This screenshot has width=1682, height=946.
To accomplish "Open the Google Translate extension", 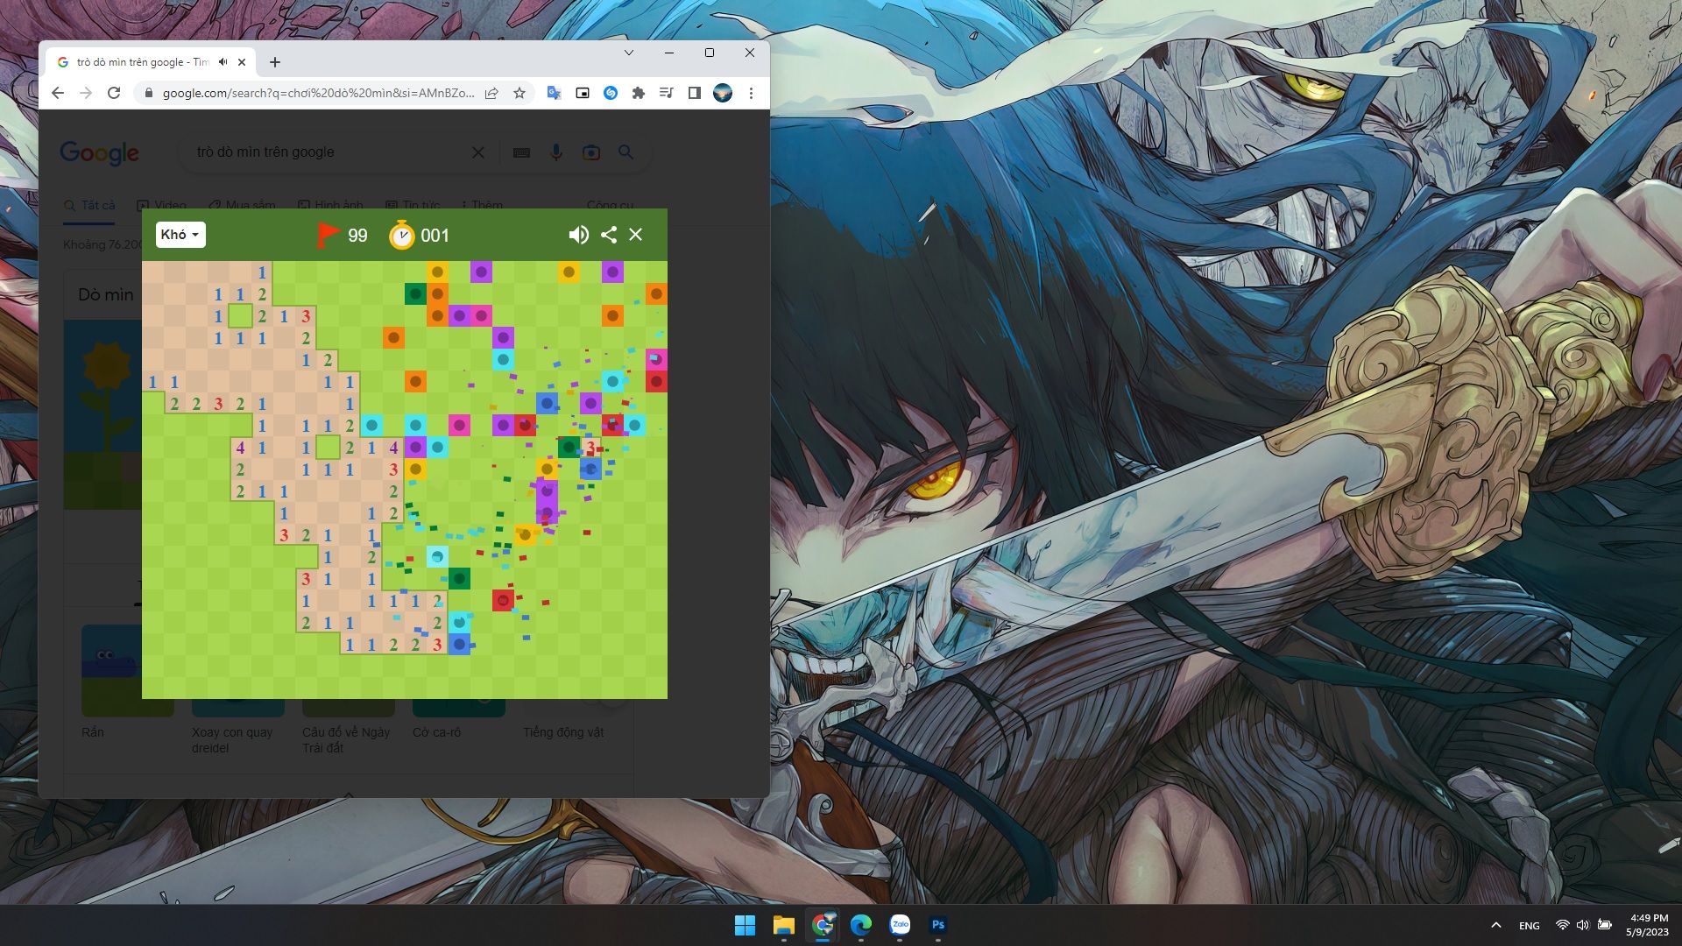I will pyautogui.click(x=555, y=93).
